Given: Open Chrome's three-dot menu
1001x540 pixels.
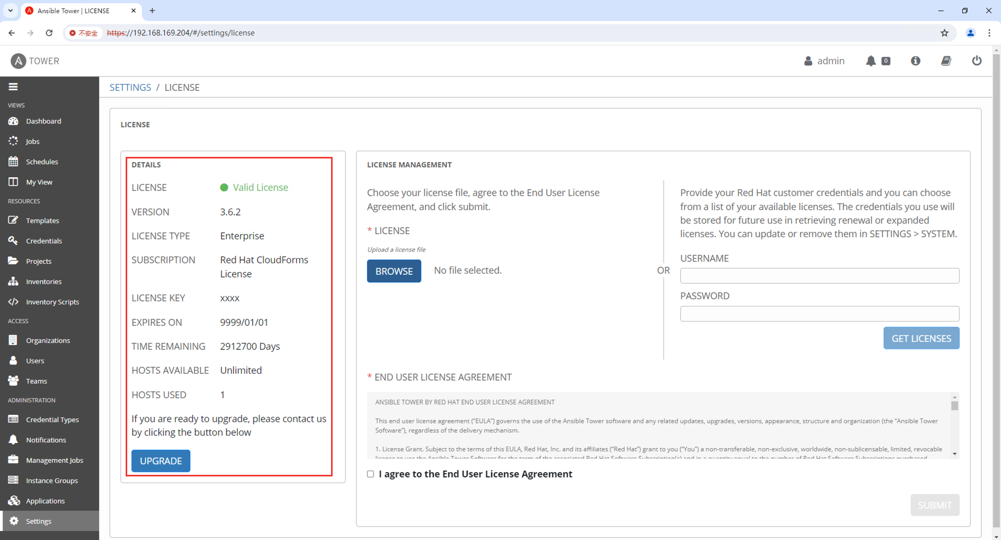Looking at the screenshot, I should coord(989,33).
